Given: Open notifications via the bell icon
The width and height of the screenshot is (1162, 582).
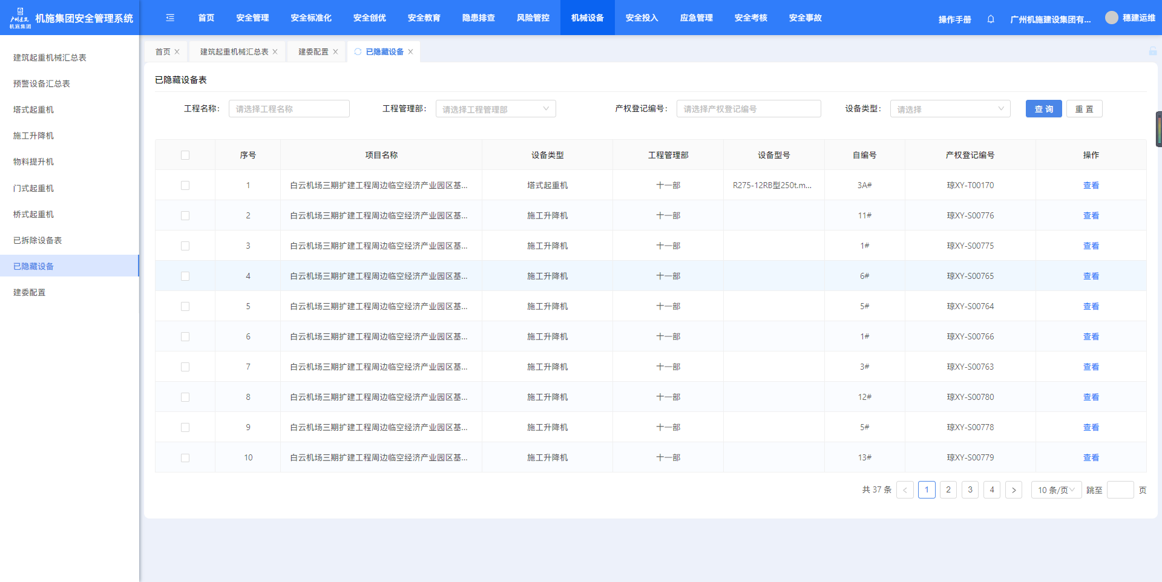Looking at the screenshot, I should (991, 19).
